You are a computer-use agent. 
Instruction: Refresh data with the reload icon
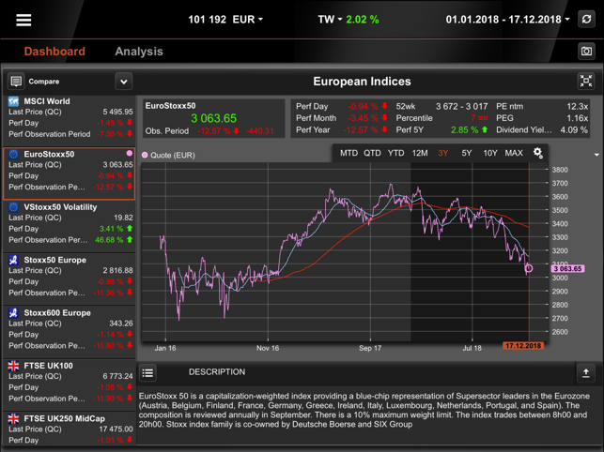(x=586, y=20)
